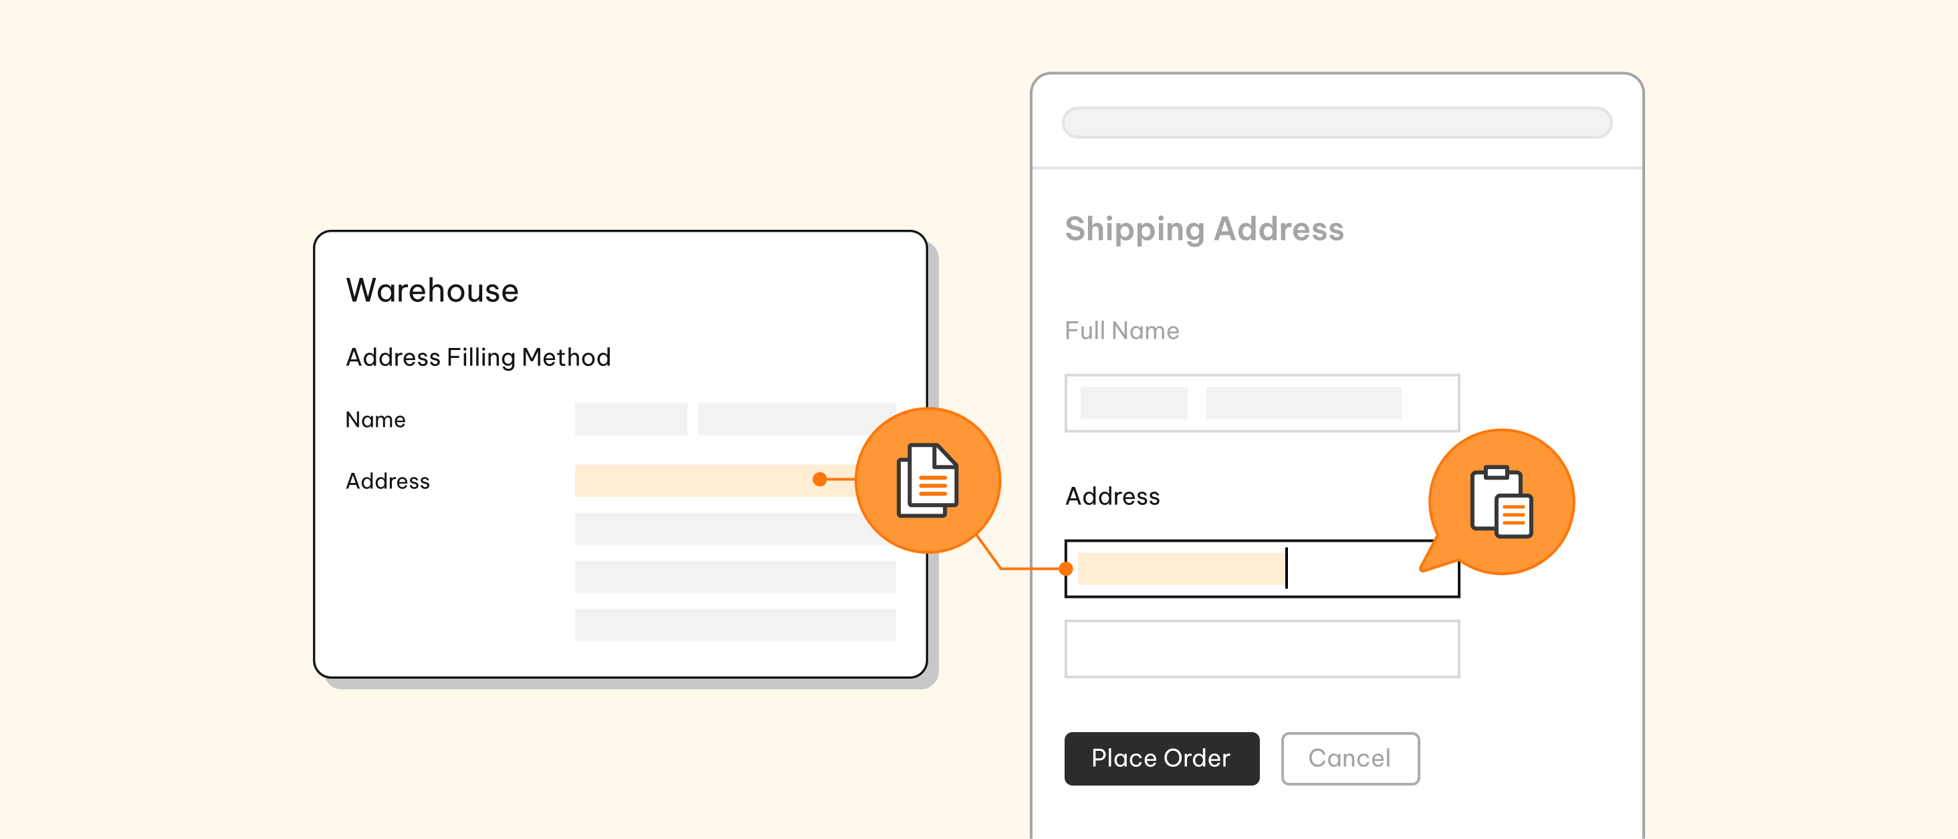
Task: Click into the Full Name input box
Action: (x=1262, y=402)
